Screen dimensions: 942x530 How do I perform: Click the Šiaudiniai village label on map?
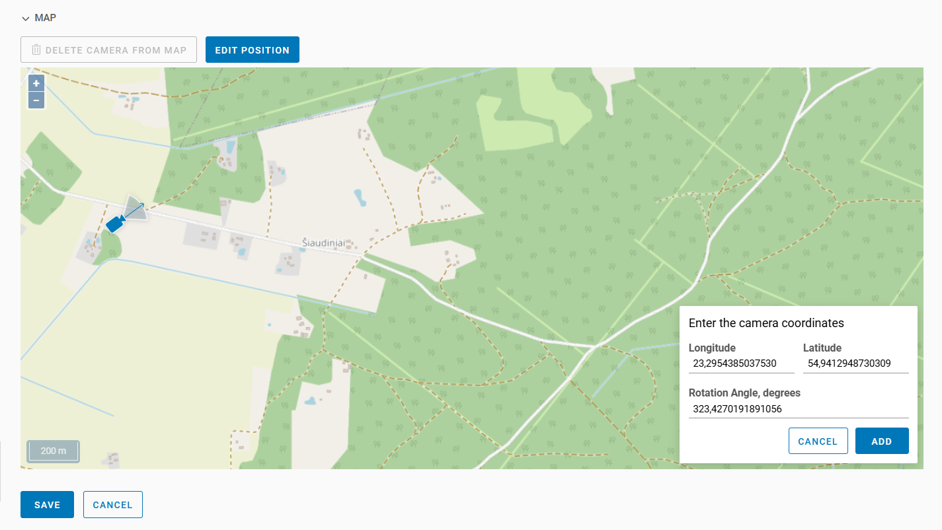click(x=323, y=243)
